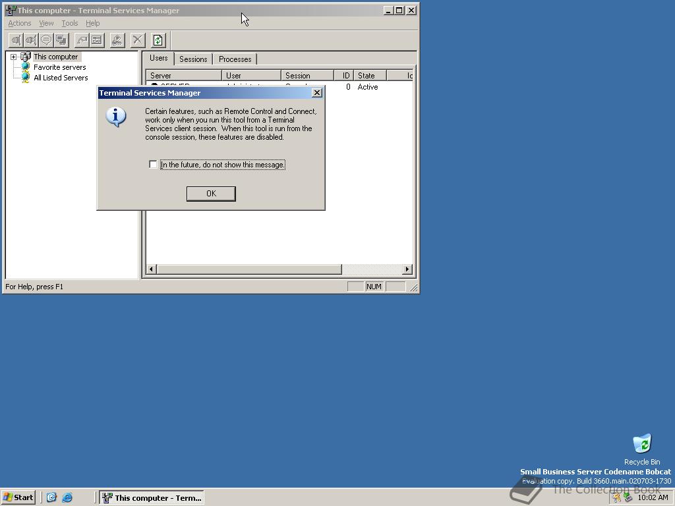Minimize the Terminal Services Manager window
This screenshot has width=675, height=506.
click(x=389, y=11)
